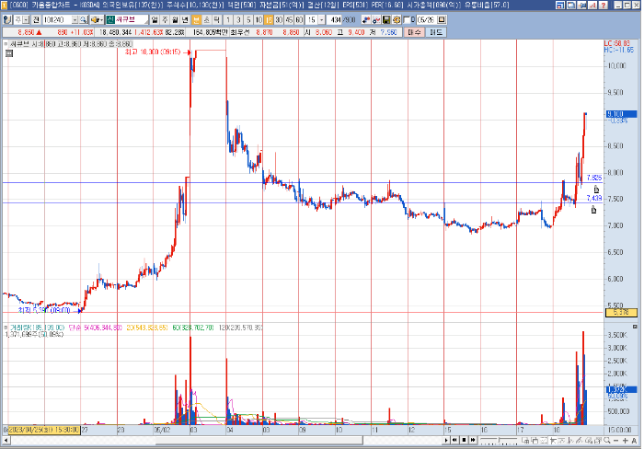Click the stock code input field 101240
This screenshot has height=449, width=644.
(57, 19)
